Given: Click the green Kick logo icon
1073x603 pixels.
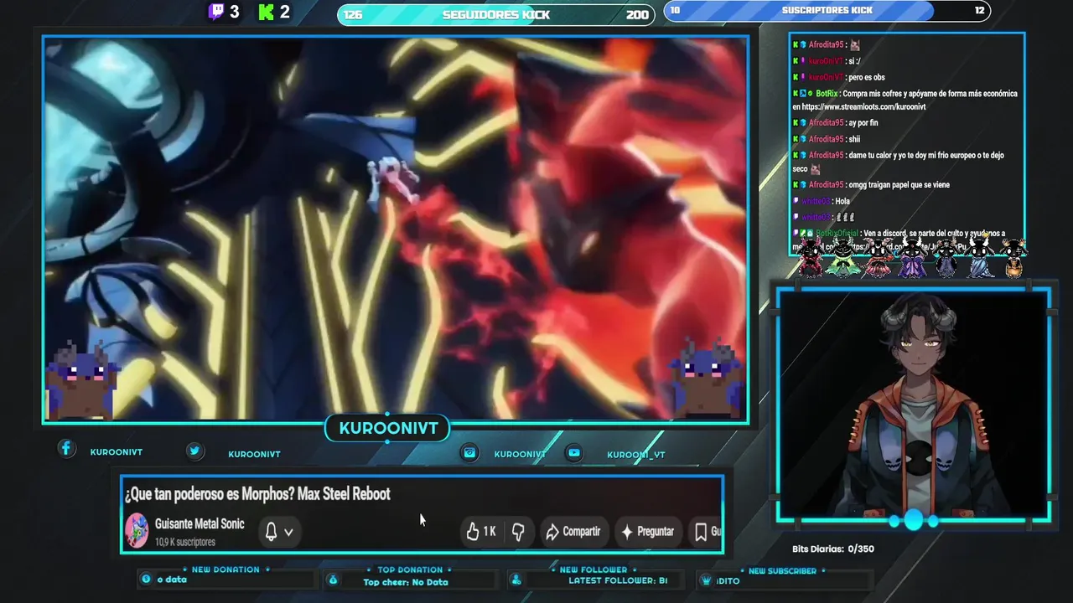Looking at the screenshot, I should (x=267, y=12).
